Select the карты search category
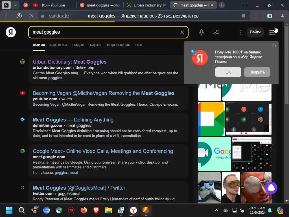 (x=95, y=45)
